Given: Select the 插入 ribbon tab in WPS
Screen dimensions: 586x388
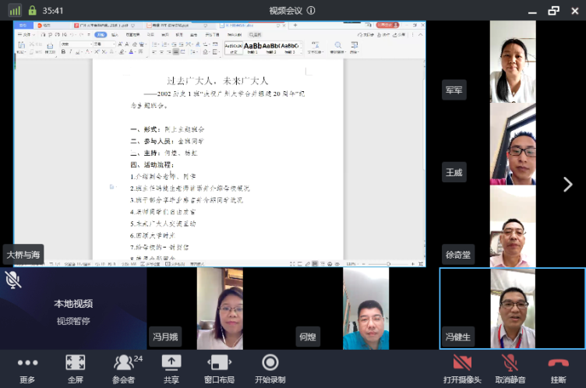Looking at the screenshot, I should tap(115, 35).
